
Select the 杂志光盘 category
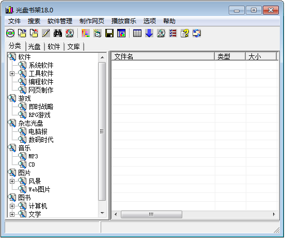tap(30, 123)
